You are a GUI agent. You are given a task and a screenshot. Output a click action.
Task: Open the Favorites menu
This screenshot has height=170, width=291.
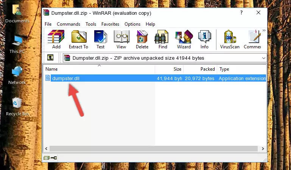(x=110, y=24)
